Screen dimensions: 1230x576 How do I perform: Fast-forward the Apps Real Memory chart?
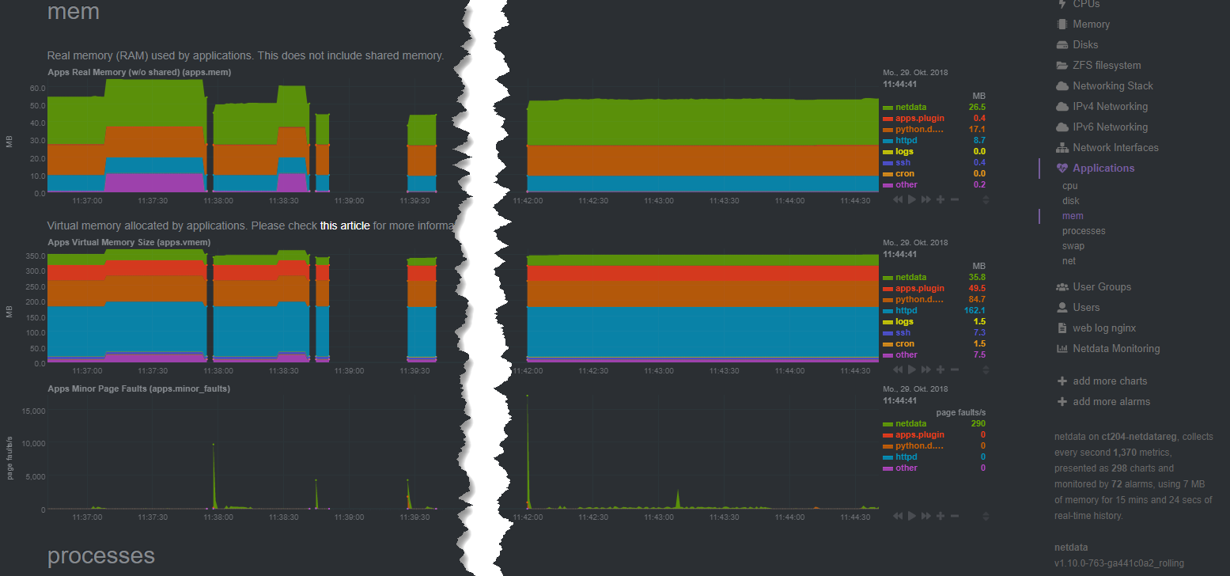(x=925, y=199)
